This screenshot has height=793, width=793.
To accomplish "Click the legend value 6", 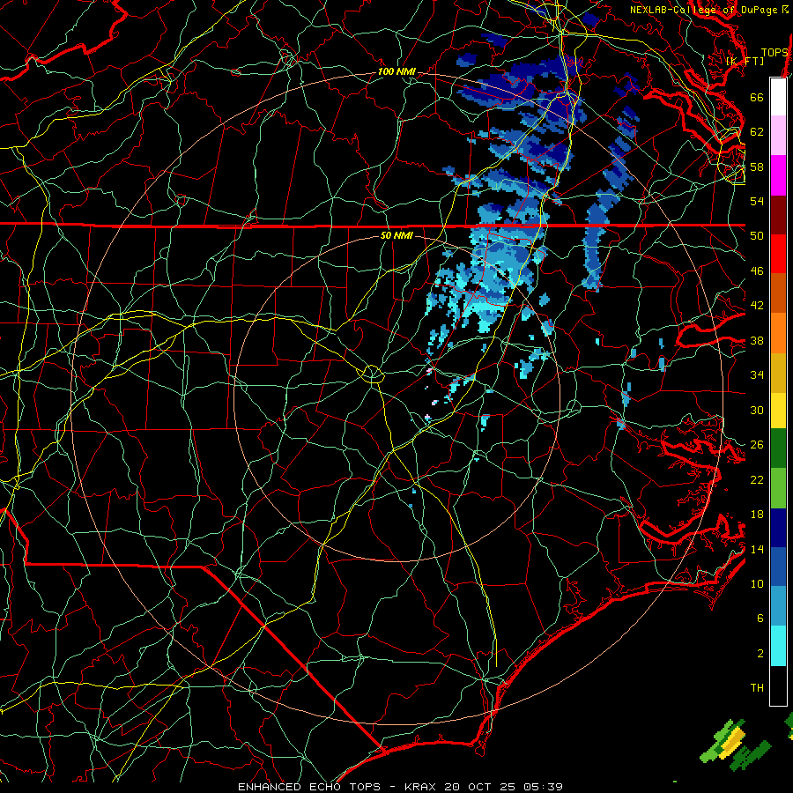I will click(760, 619).
